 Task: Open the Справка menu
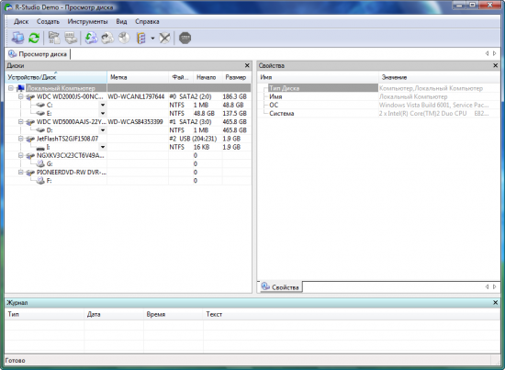(x=147, y=21)
